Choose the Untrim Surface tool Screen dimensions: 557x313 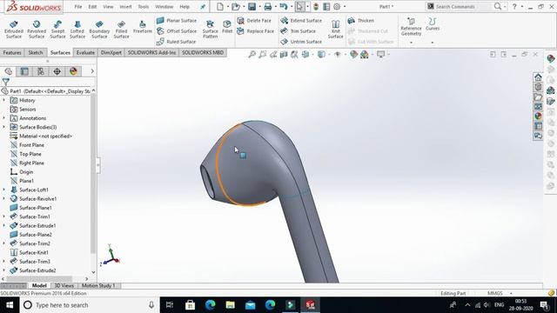click(301, 42)
